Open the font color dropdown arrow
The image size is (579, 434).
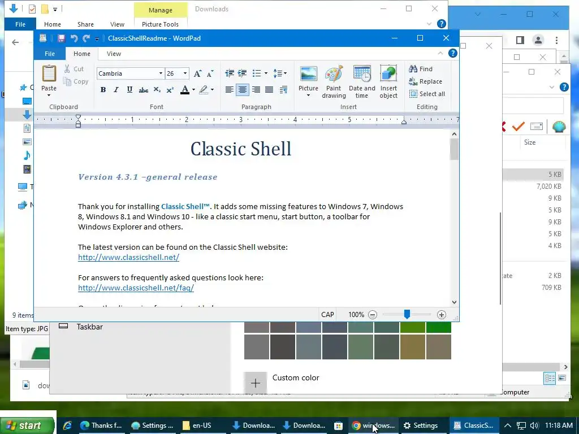coord(193,90)
